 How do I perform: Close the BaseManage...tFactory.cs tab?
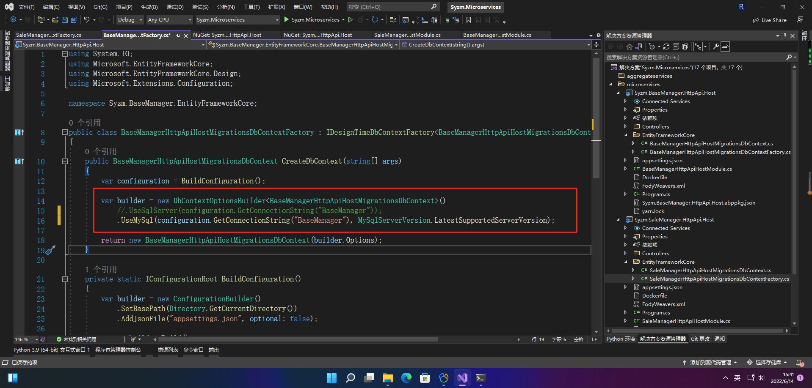tap(185, 36)
